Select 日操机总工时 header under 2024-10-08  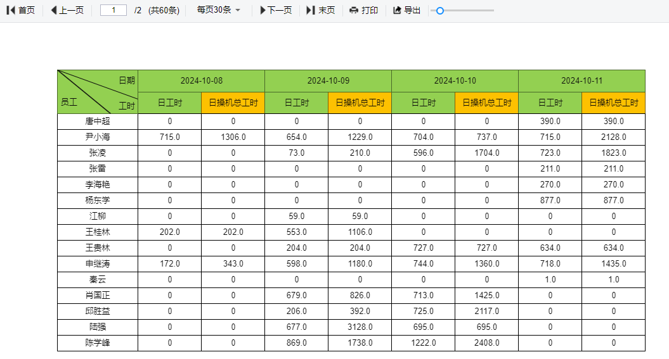pos(233,103)
